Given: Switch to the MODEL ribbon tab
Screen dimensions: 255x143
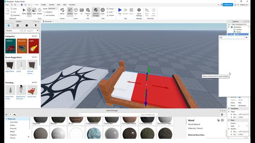Looking at the screenshot, I should point(43,5).
